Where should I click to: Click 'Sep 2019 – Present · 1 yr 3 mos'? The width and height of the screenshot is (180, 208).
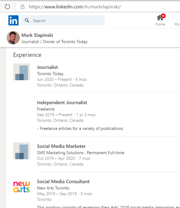click(66, 115)
